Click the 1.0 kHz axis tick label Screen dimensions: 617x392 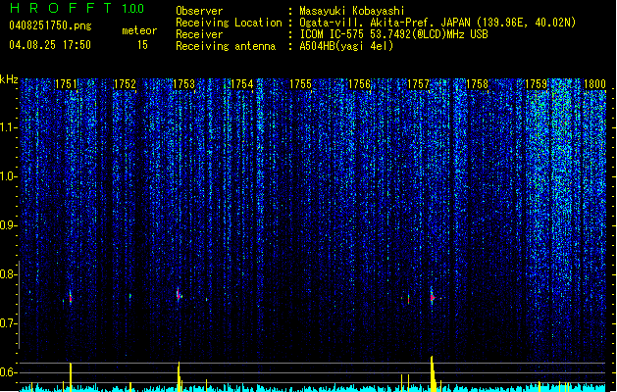(8, 176)
